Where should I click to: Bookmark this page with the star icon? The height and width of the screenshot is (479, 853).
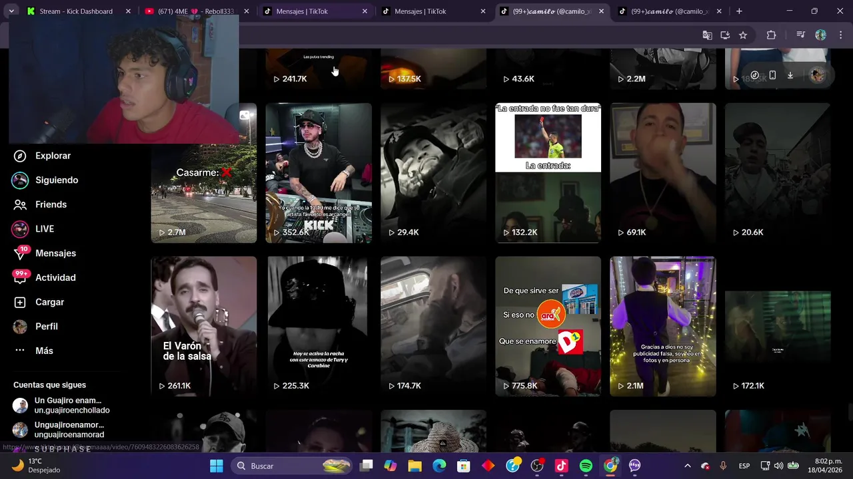743,35
